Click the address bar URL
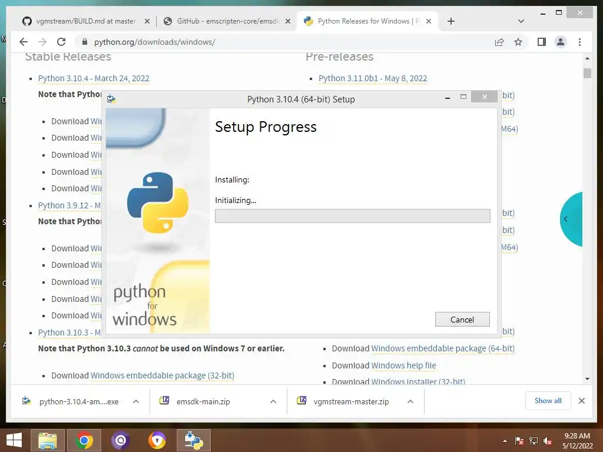Screen dimensions: 603x452 155,42
